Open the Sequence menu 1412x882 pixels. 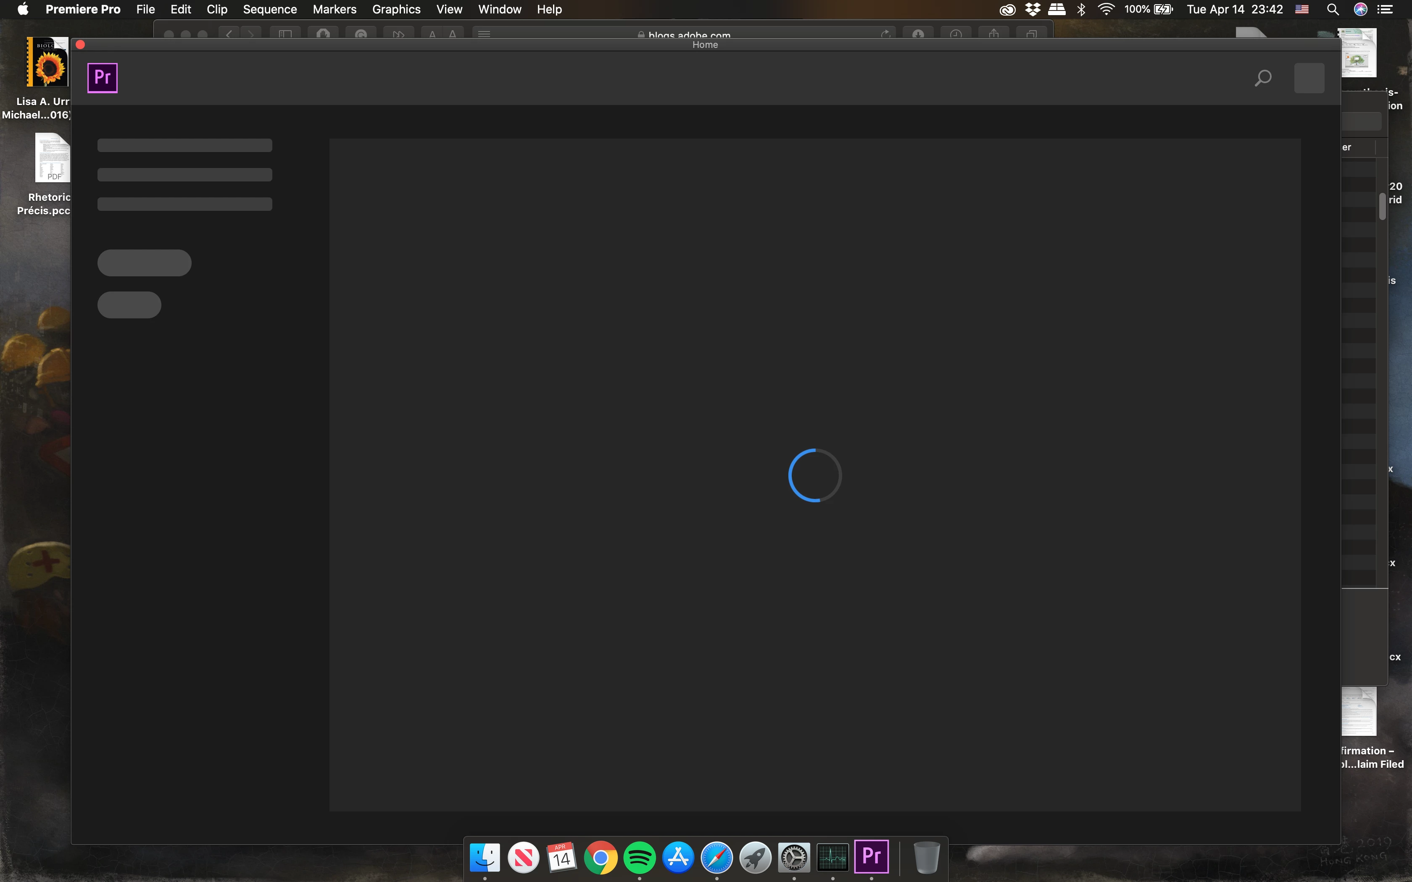point(269,9)
